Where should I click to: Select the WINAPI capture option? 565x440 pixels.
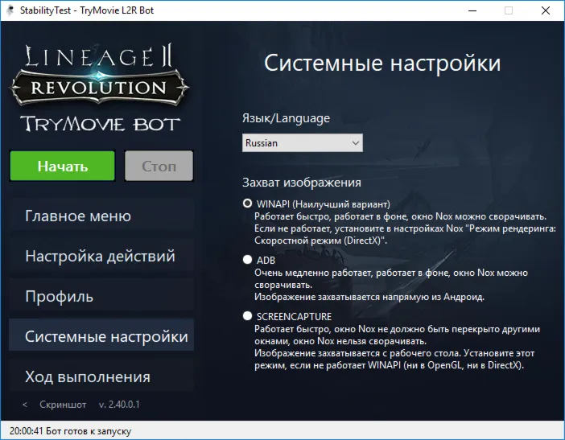click(247, 204)
